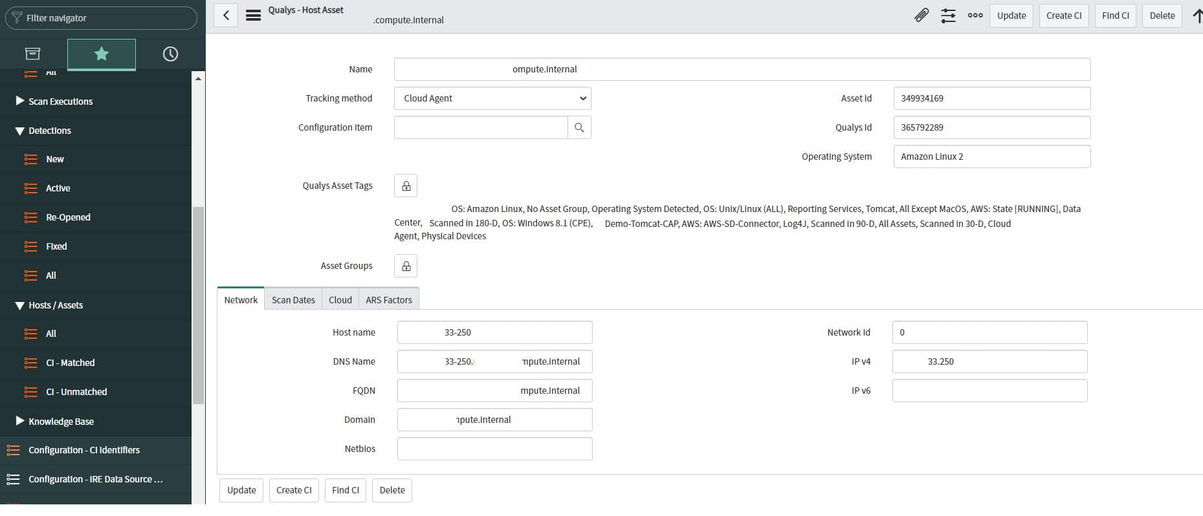Collapse the Hosts / Assets section
This screenshot has width=1203, height=516.
coord(19,305)
